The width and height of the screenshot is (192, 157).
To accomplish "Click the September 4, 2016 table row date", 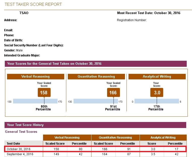I will pos(20,154).
